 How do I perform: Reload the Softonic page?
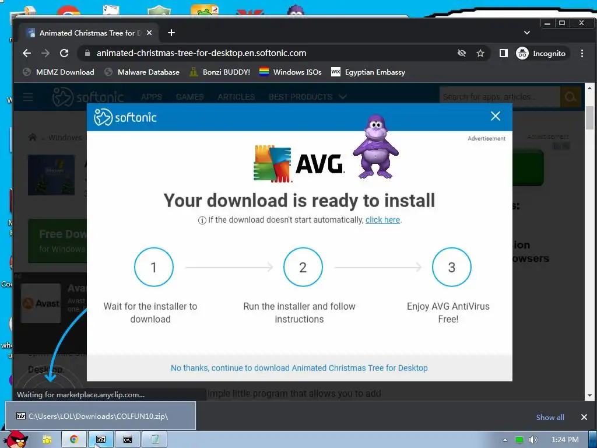(64, 53)
